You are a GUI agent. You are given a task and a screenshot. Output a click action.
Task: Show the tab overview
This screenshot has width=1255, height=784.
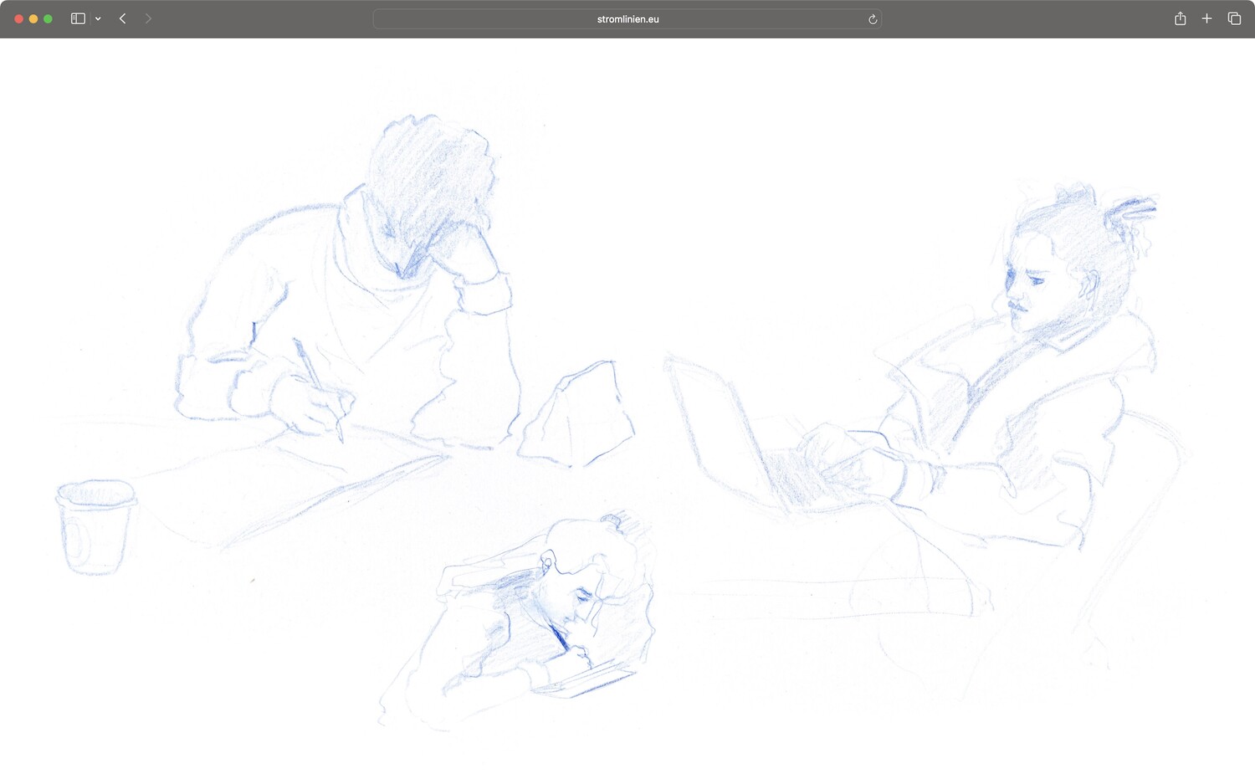pos(1234,18)
